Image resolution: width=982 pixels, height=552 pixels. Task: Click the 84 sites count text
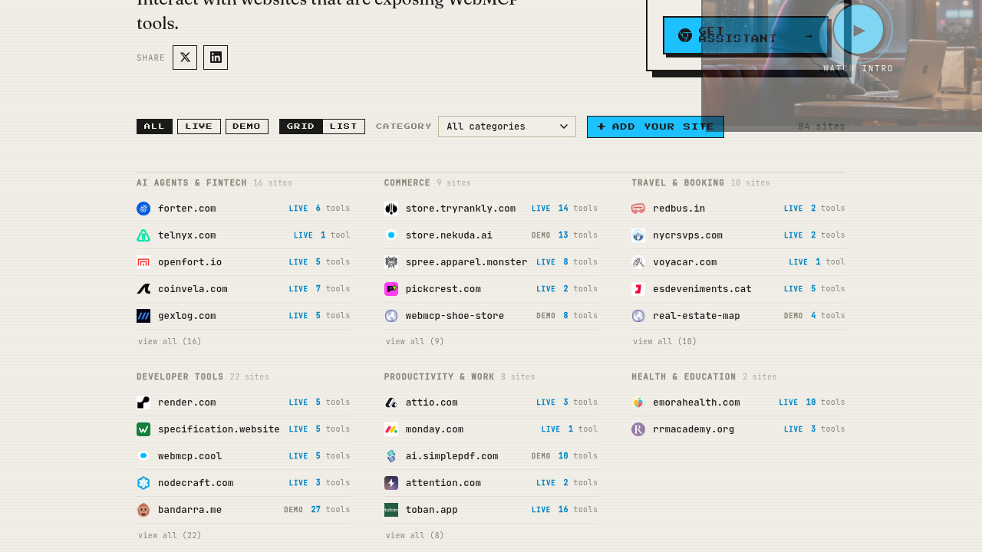click(822, 127)
